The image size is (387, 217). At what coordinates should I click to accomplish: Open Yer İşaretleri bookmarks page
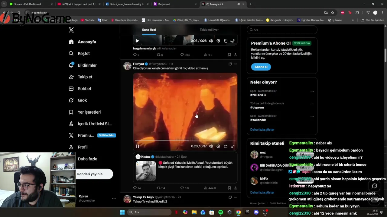pyautogui.click(x=85, y=112)
